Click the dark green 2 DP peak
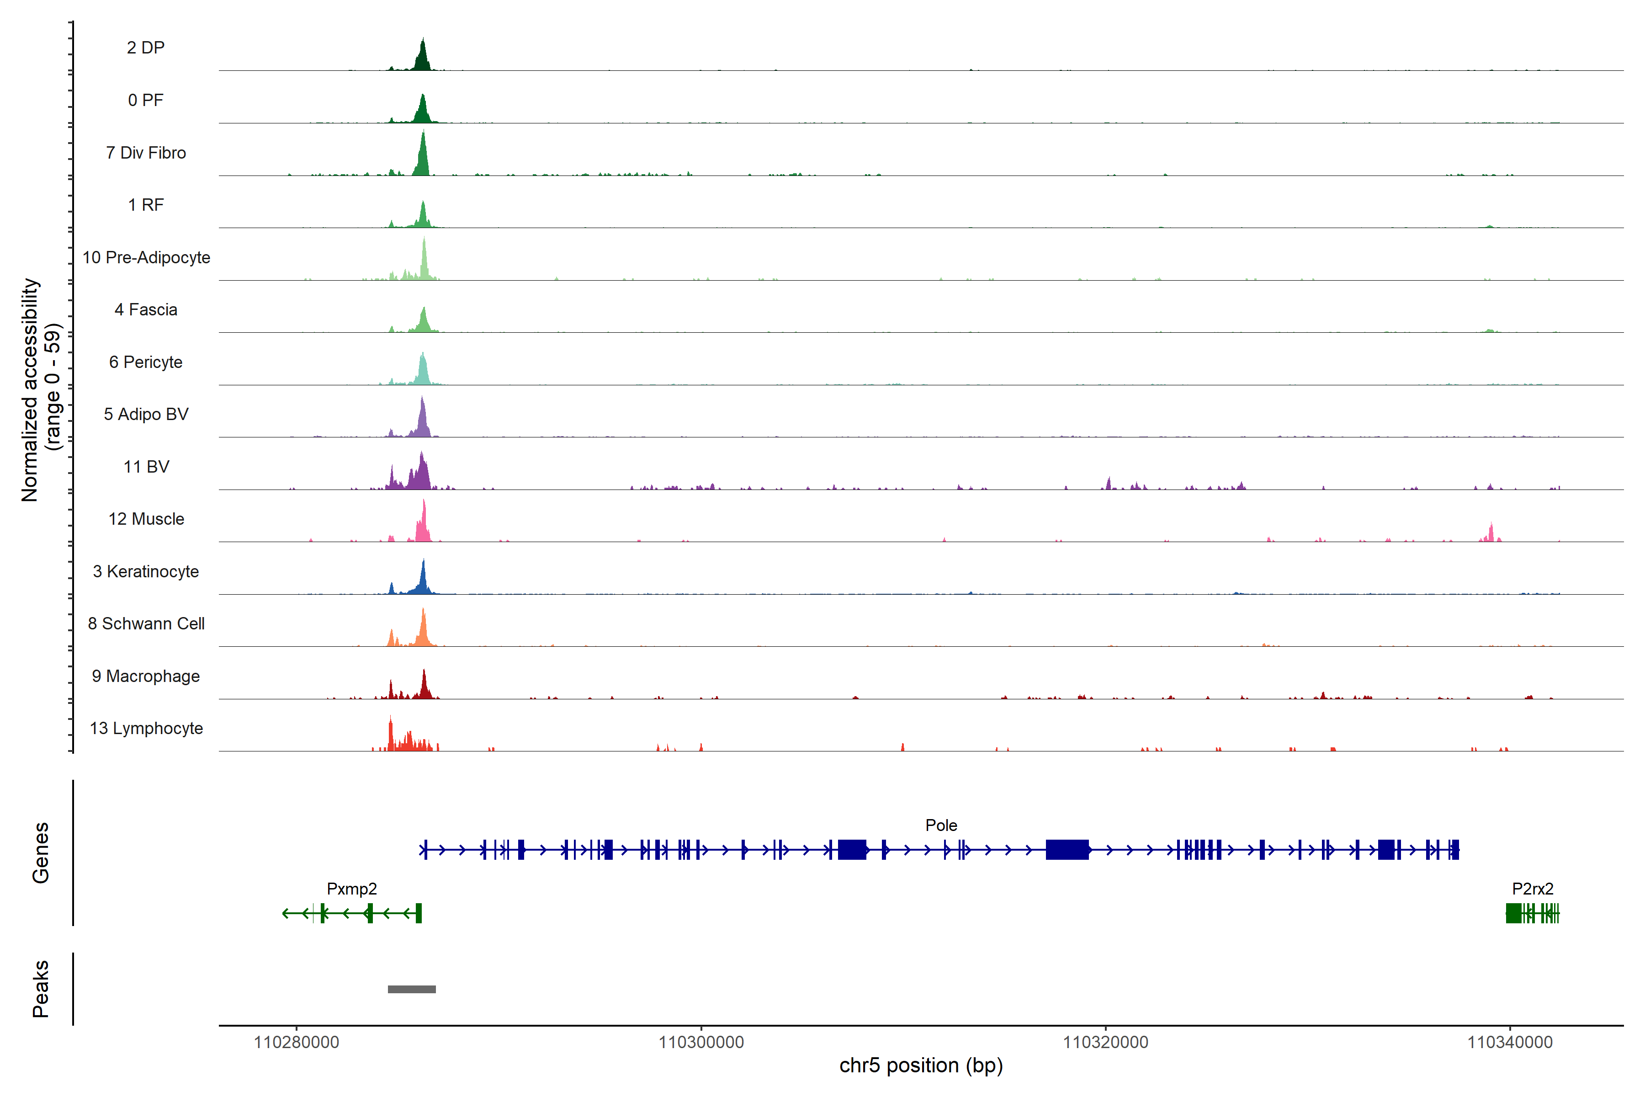 422,59
